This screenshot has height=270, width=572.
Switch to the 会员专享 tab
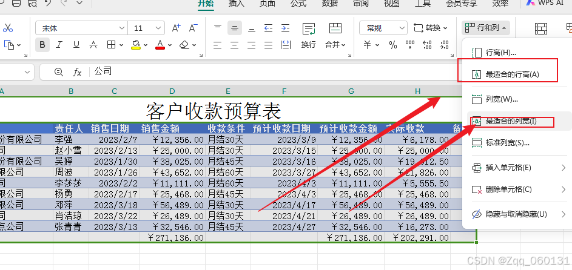click(x=462, y=3)
